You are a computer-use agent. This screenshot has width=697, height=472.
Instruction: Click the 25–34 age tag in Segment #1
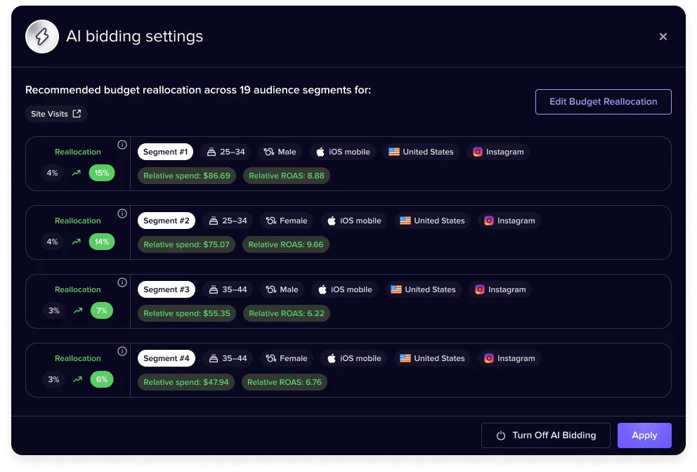(x=226, y=152)
